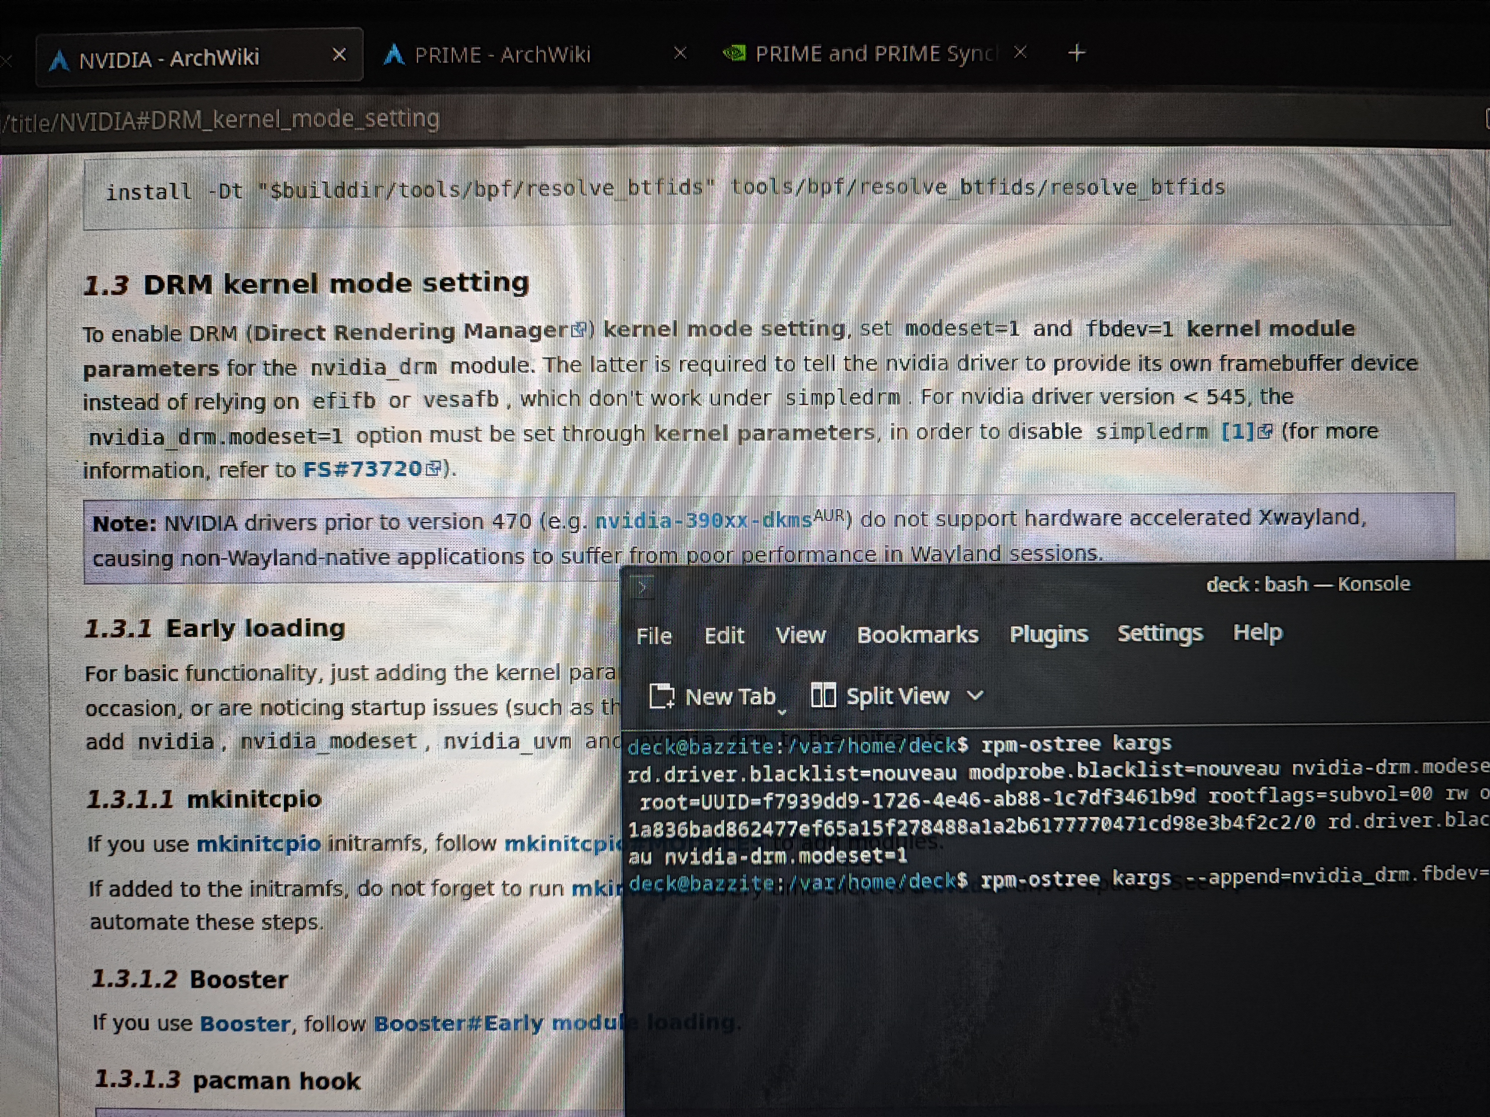Click the Konsole terminal icon in title bar
1490x1117 pixels.
[x=643, y=588]
